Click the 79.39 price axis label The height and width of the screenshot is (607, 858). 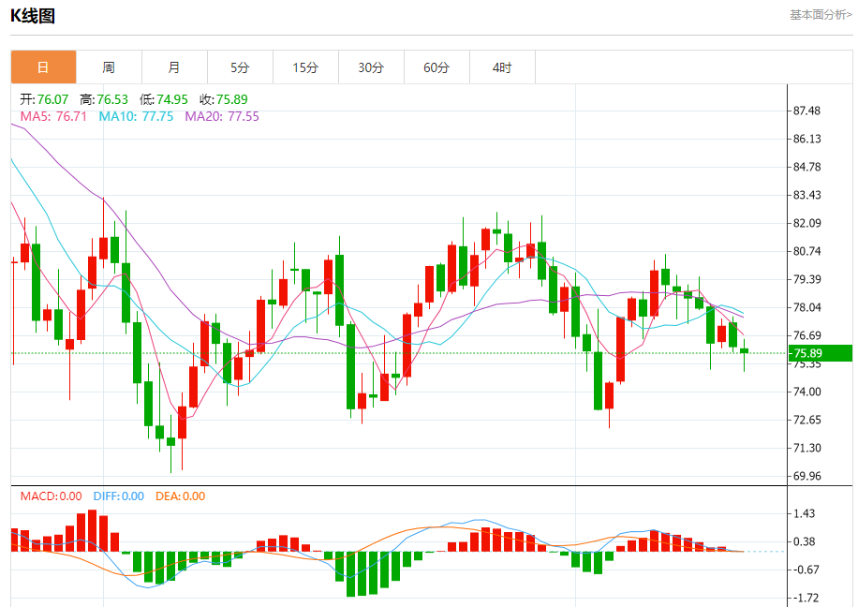click(x=807, y=279)
